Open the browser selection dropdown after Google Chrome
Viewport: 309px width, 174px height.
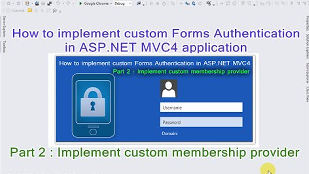[x=111, y=4]
